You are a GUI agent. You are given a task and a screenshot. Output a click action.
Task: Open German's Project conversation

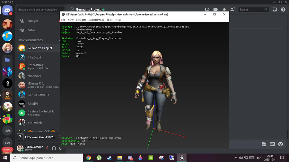pyautogui.click(x=38, y=48)
